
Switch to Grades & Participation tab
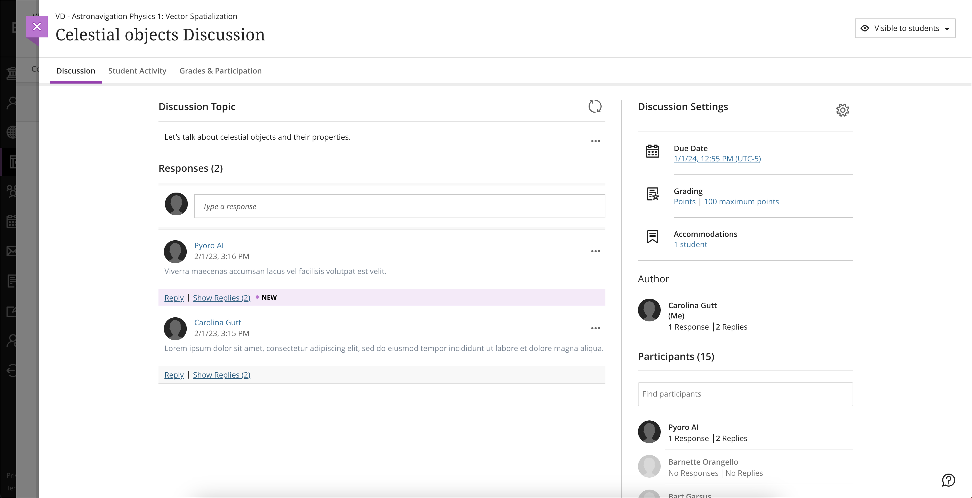[220, 71]
